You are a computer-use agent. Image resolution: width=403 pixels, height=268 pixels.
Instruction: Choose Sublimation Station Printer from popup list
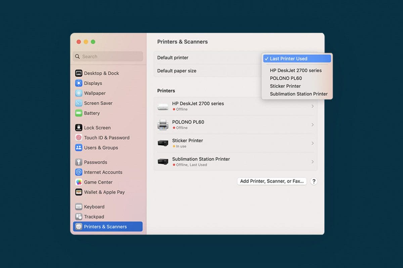pos(299,94)
